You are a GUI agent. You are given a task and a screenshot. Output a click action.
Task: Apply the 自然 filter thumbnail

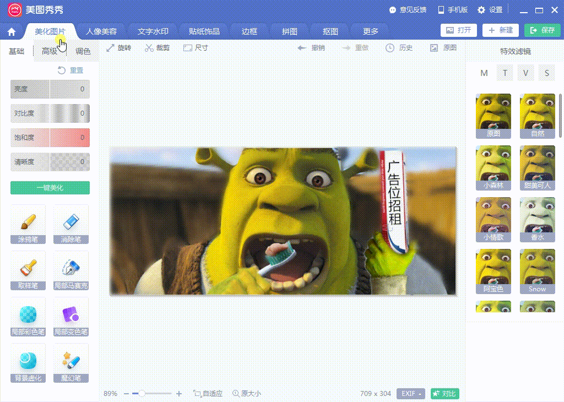point(538,116)
